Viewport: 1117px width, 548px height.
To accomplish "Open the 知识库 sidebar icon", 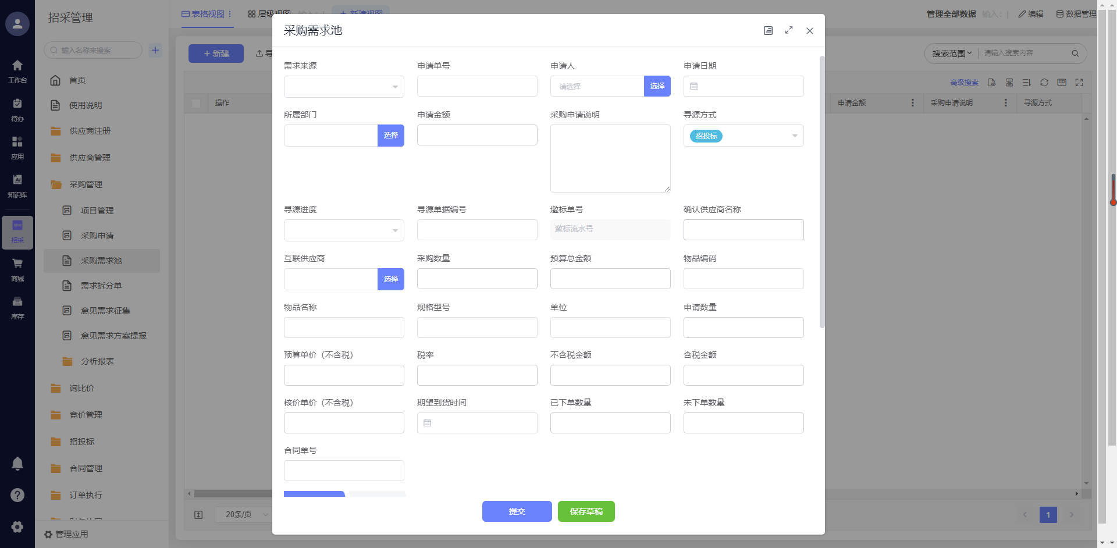I will 17,185.
